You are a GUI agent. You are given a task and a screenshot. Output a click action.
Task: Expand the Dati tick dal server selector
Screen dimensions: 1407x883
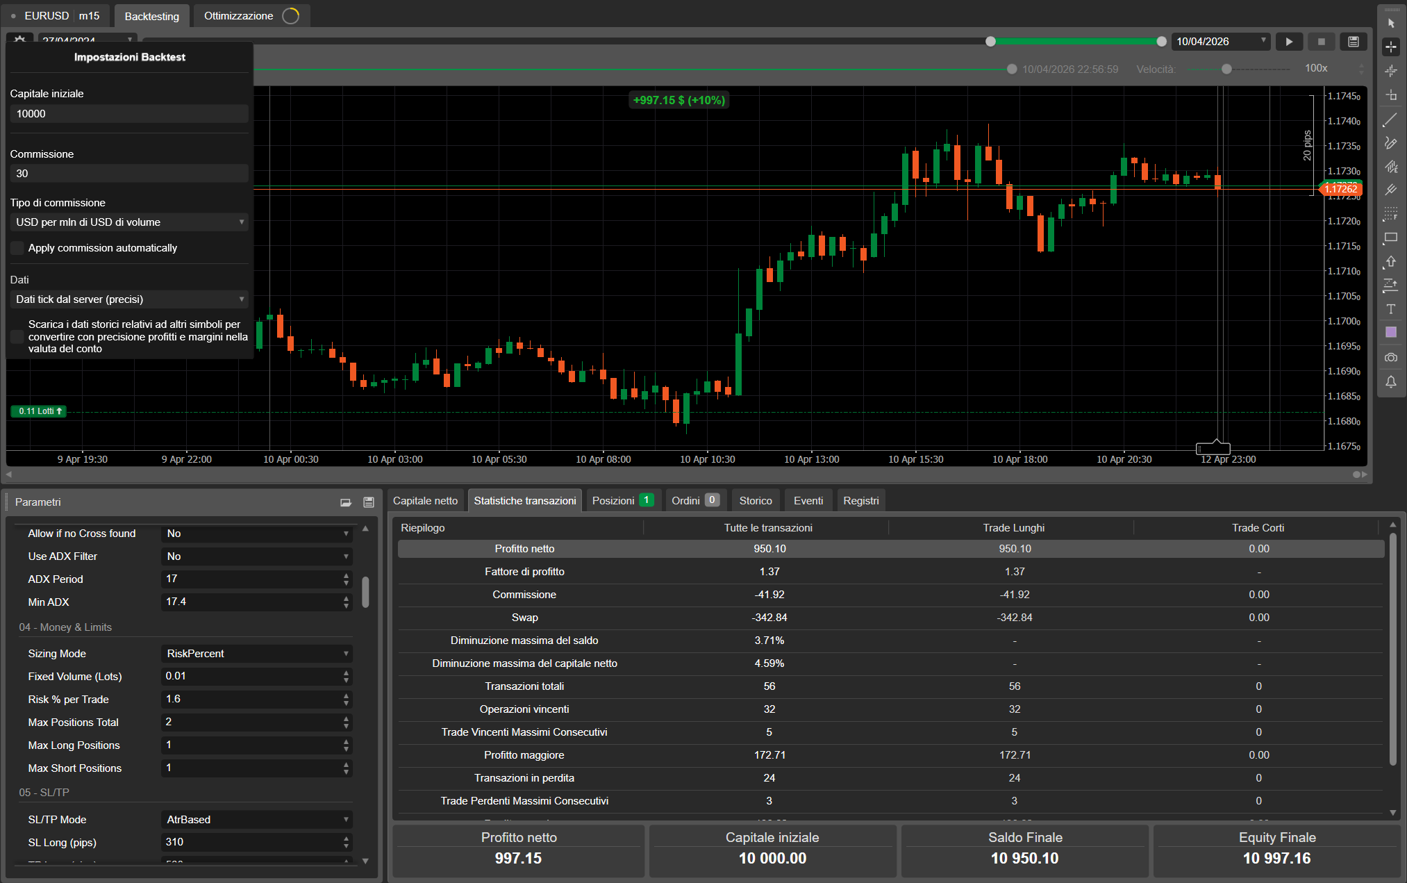click(x=128, y=299)
